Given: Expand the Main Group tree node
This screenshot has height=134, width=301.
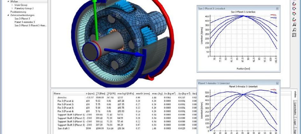Looking at the screenshot, I should pos(12,5).
